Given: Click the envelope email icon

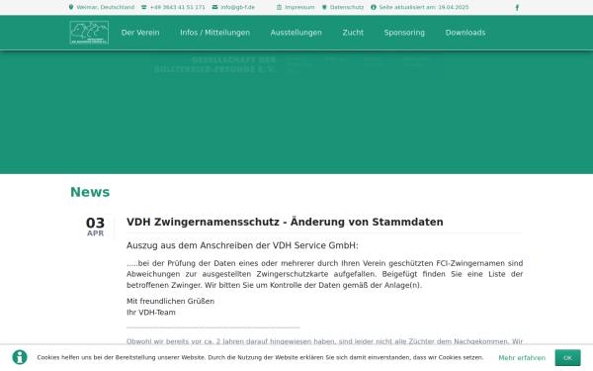Looking at the screenshot, I should (214, 7).
